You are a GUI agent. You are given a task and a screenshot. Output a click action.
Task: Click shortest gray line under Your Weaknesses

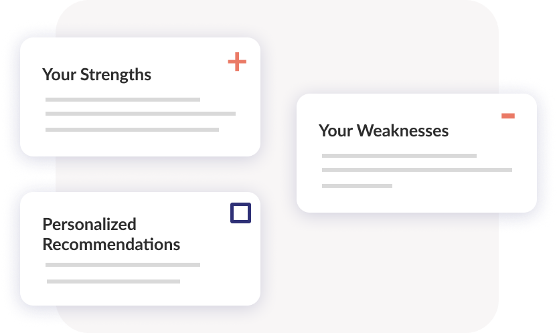[357, 186]
